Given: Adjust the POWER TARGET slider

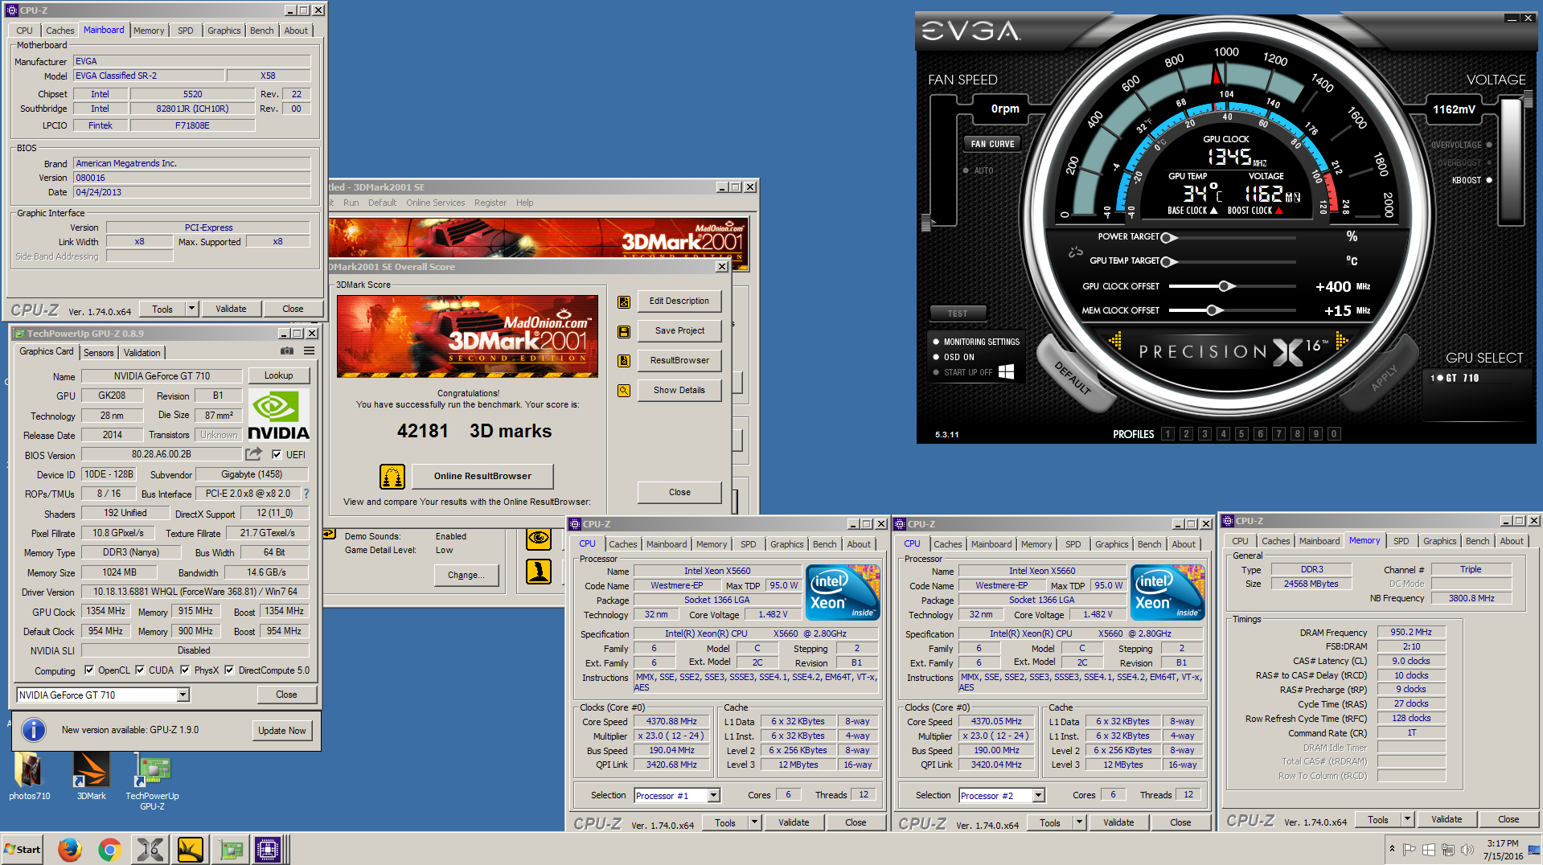Looking at the screenshot, I should pyautogui.click(x=1168, y=237).
